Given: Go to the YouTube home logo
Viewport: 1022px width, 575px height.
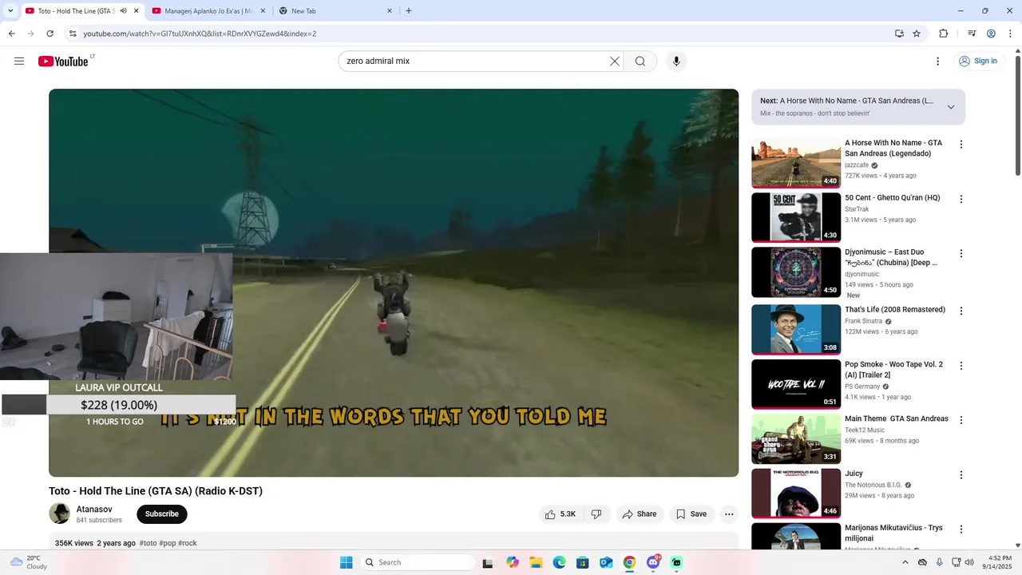Looking at the screenshot, I should click(63, 61).
